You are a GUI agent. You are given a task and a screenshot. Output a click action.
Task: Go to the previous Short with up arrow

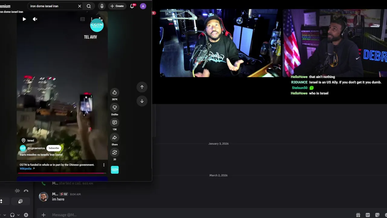click(x=142, y=87)
